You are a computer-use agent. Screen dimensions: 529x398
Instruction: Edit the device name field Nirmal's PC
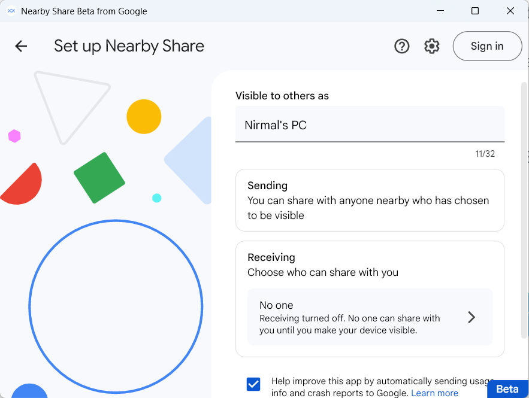[370, 124]
